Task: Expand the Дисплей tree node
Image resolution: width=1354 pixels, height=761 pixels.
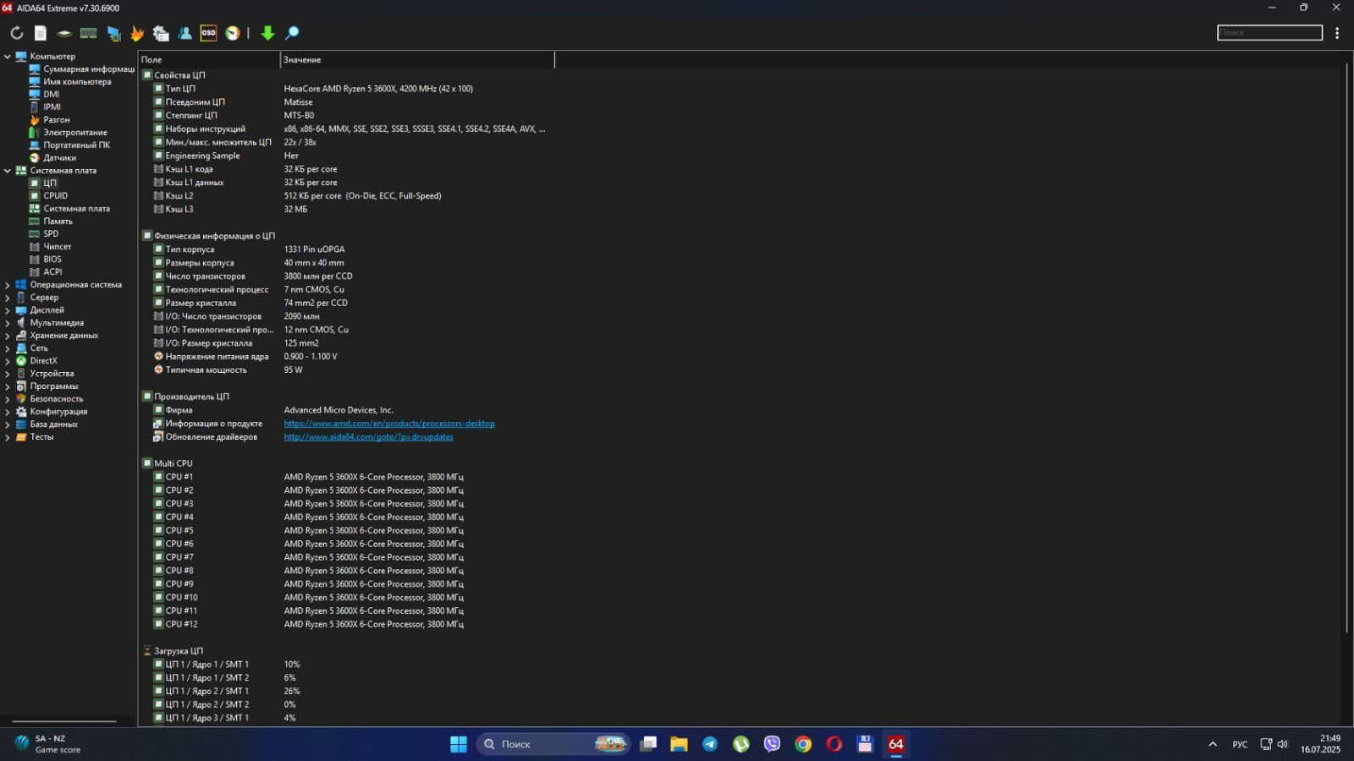Action: [x=8, y=310]
